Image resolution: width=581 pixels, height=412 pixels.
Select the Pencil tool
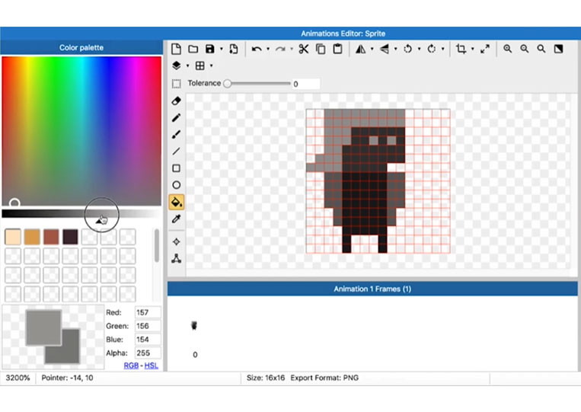177,117
